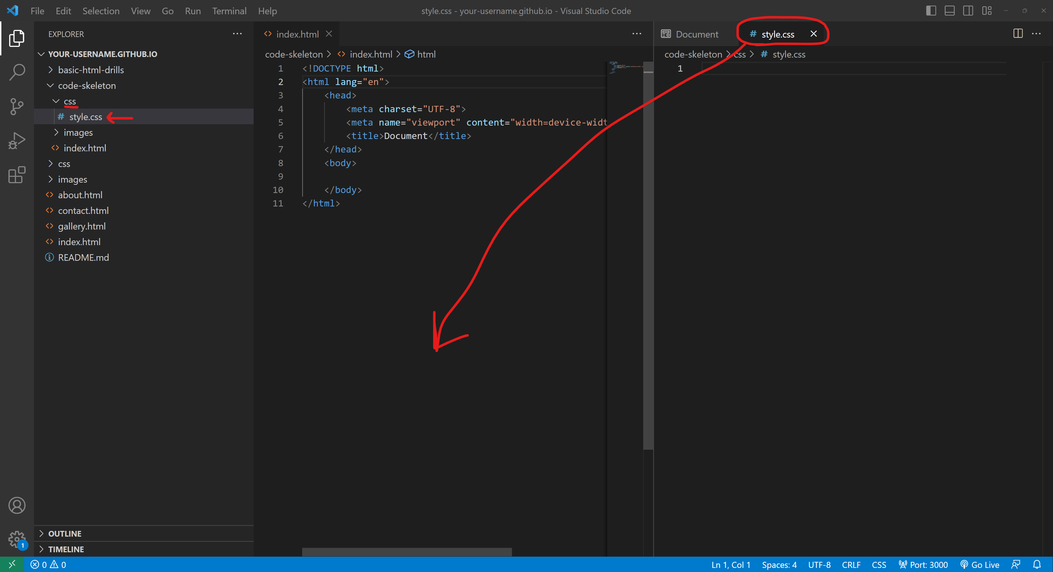Open the View menu
The height and width of the screenshot is (572, 1053).
tap(141, 11)
